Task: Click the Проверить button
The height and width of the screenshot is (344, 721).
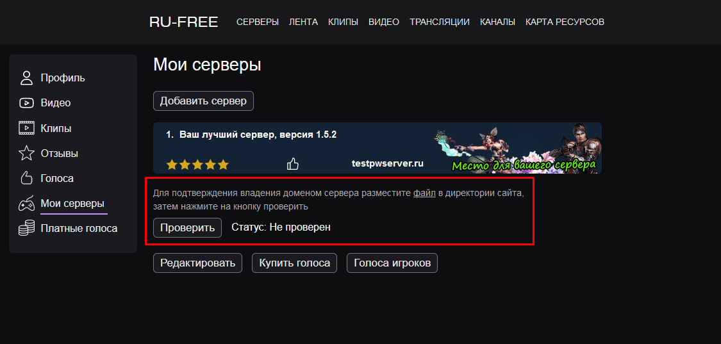Action: (188, 227)
